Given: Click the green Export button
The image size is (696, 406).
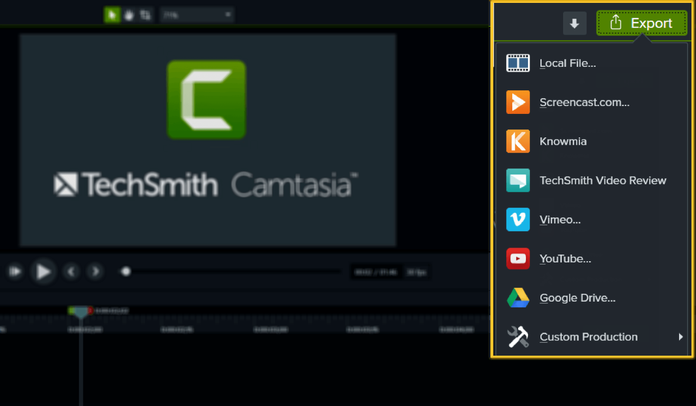Looking at the screenshot, I should coord(642,23).
